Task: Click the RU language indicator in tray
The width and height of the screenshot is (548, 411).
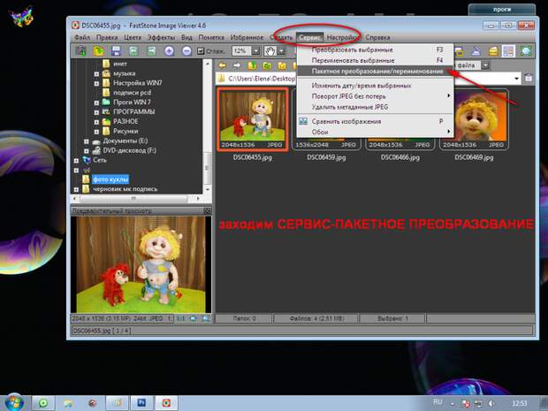Action: [438, 402]
